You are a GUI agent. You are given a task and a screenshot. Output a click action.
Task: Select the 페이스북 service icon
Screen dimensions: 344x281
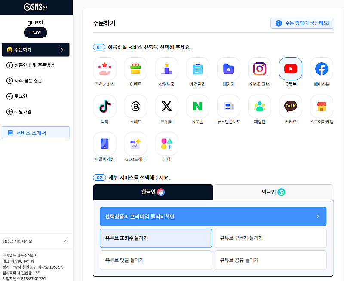(x=322, y=69)
